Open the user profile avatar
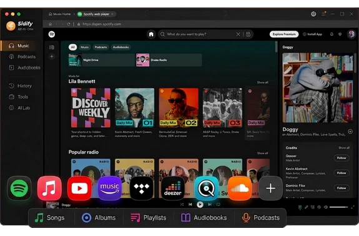The width and height of the screenshot is (359, 236). coord(352,34)
